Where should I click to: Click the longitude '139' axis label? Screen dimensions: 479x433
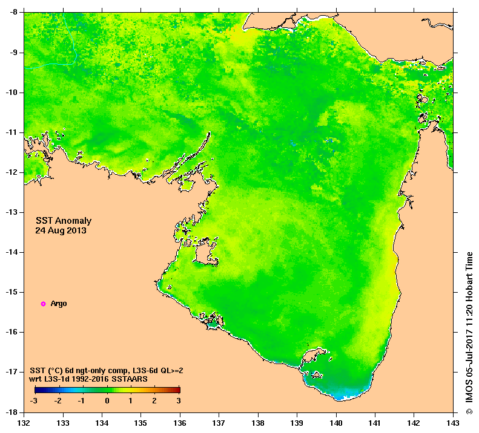(x=297, y=423)
